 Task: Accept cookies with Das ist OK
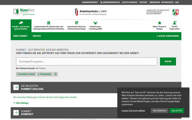[x=177, y=111]
